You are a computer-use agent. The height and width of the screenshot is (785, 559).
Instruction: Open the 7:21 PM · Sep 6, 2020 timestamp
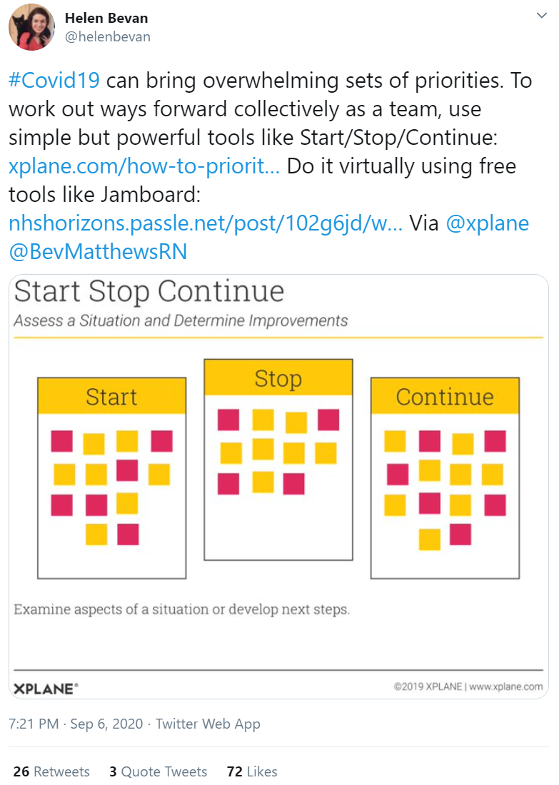coord(76,724)
